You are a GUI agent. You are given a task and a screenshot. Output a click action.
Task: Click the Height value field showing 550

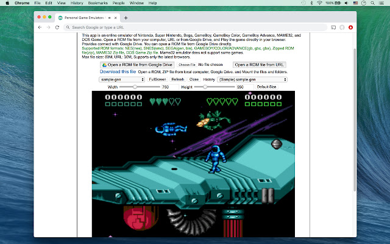coord(245,87)
